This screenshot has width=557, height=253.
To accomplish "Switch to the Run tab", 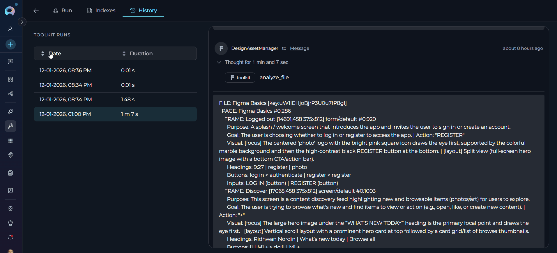I will [x=63, y=10].
